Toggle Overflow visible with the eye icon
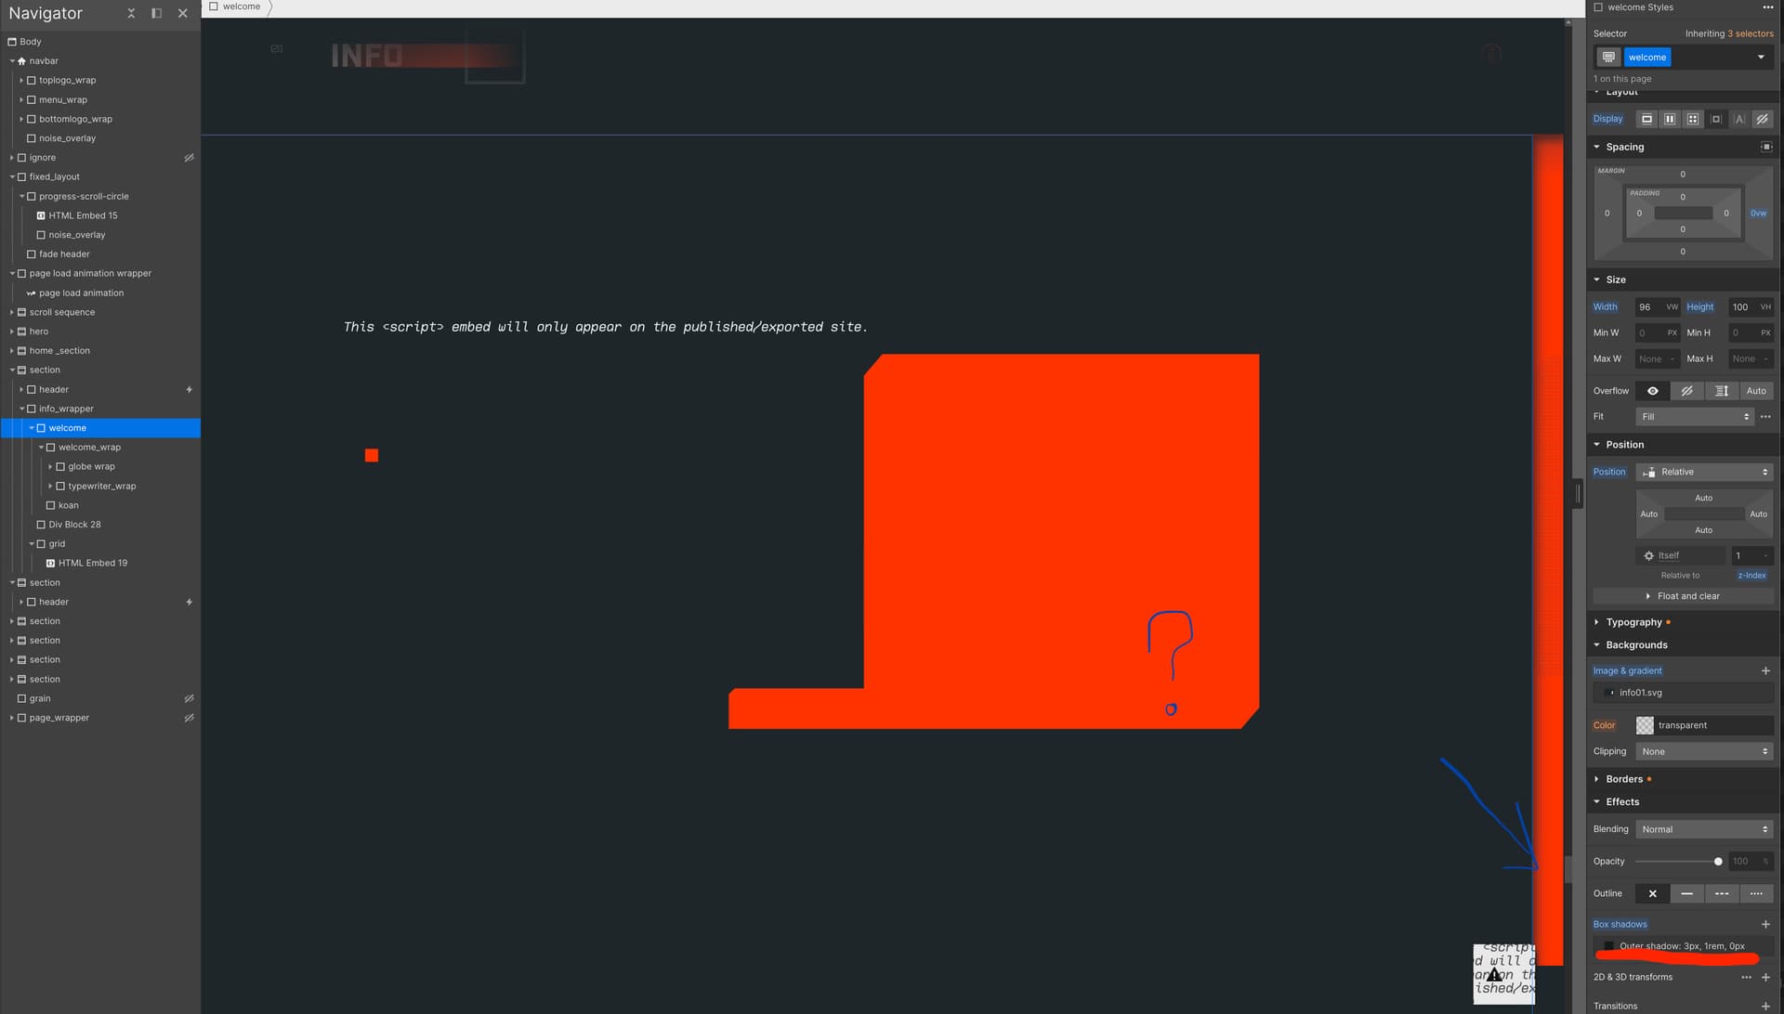 pyautogui.click(x=1652, y=391)
